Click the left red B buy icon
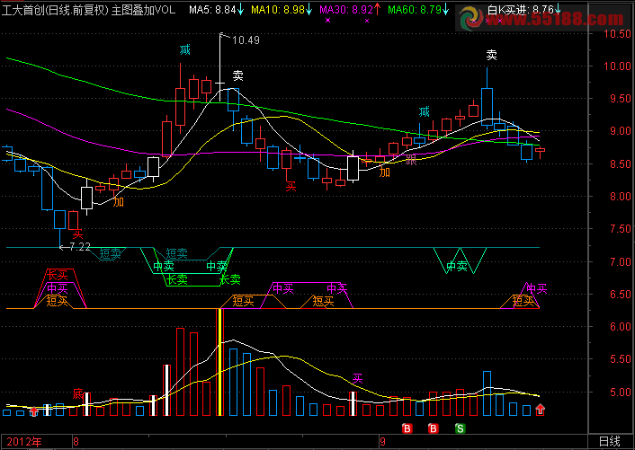The width and height of the screenshot is (635, 450). tap(407, 428)
